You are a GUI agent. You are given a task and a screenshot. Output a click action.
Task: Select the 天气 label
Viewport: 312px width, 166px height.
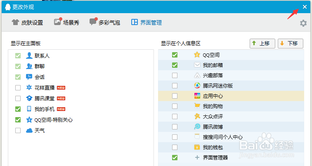click(39, 130)
